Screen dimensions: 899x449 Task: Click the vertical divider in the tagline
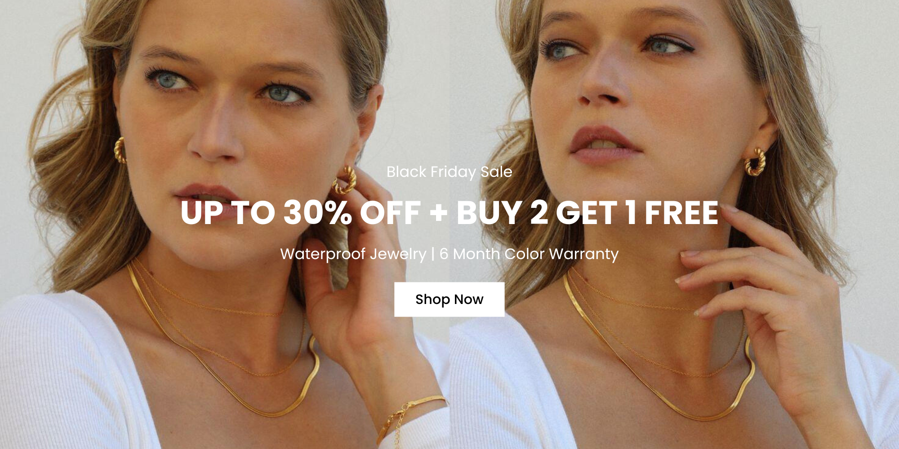[x=433, y=254]
